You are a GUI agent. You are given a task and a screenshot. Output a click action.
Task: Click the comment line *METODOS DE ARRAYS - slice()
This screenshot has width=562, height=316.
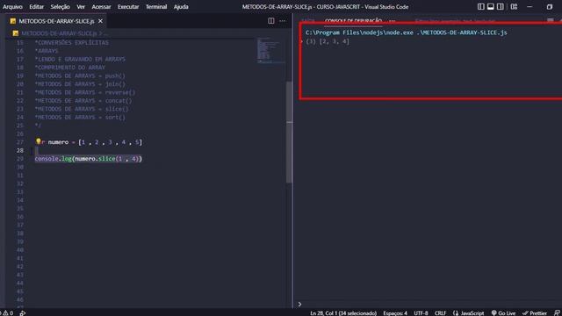tap(82, 109)
